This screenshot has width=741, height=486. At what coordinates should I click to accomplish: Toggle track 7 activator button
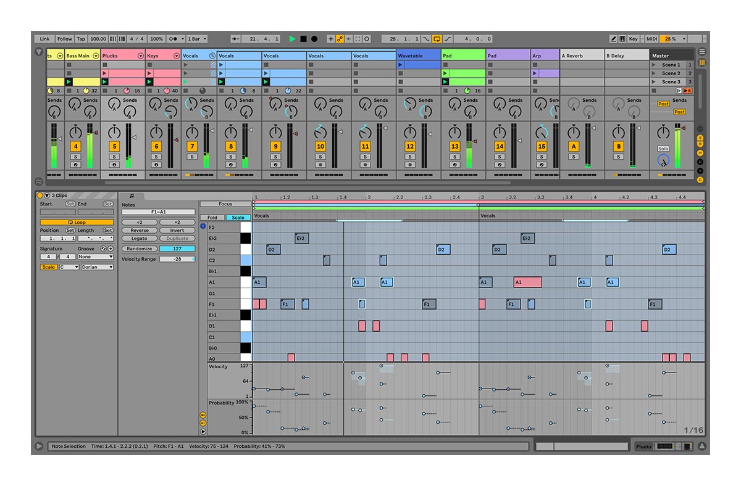pyautogui.click(x=192, y=146)
